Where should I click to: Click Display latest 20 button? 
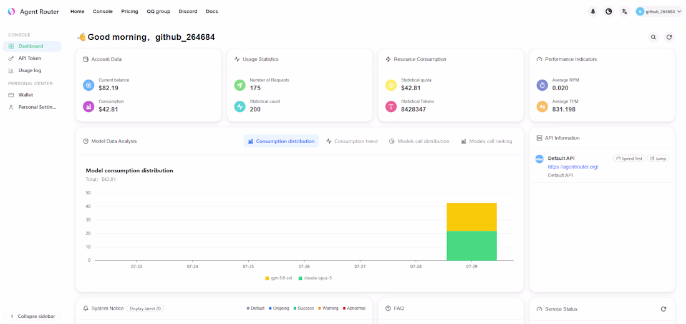point(145,308)
